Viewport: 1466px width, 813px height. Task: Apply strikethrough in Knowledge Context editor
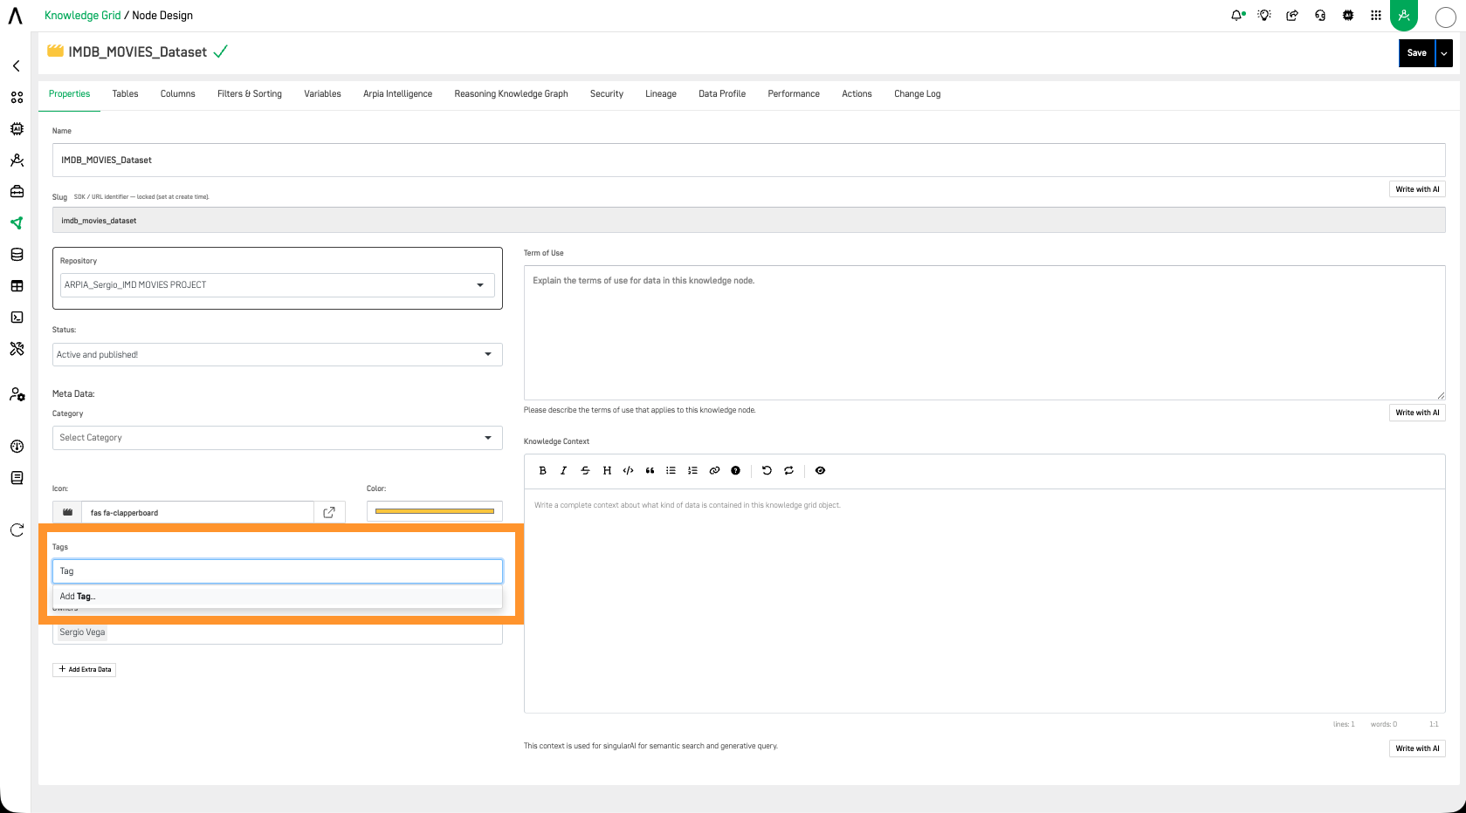click(585, 470)
